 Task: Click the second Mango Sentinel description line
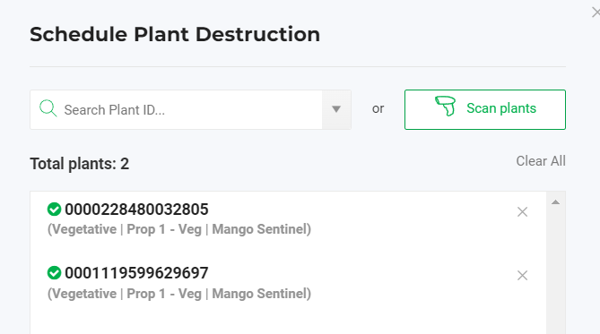coord(179,294)
